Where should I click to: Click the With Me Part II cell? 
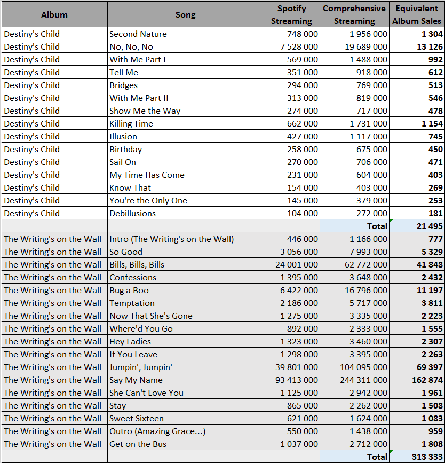pyautogui.click(x=186, y=98)
